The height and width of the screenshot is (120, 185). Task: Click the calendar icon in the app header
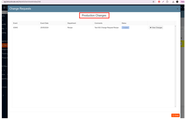click(4, 7)
